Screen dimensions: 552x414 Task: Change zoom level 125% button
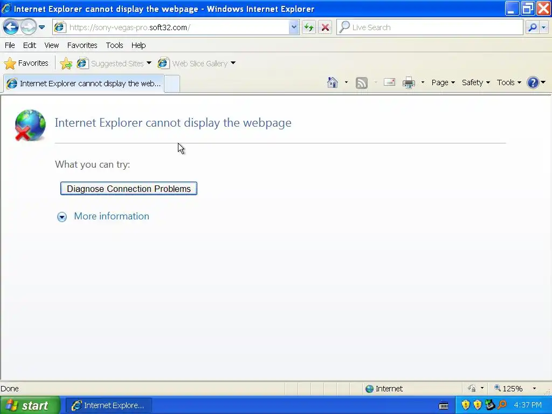(508, 388)
